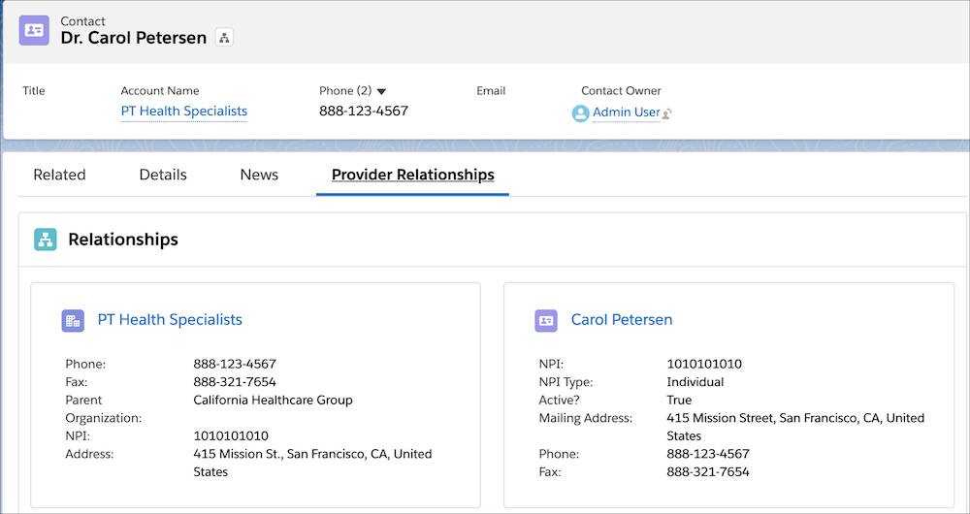Click the Title field label
The image size is (970, 514).
coord(33,91)
